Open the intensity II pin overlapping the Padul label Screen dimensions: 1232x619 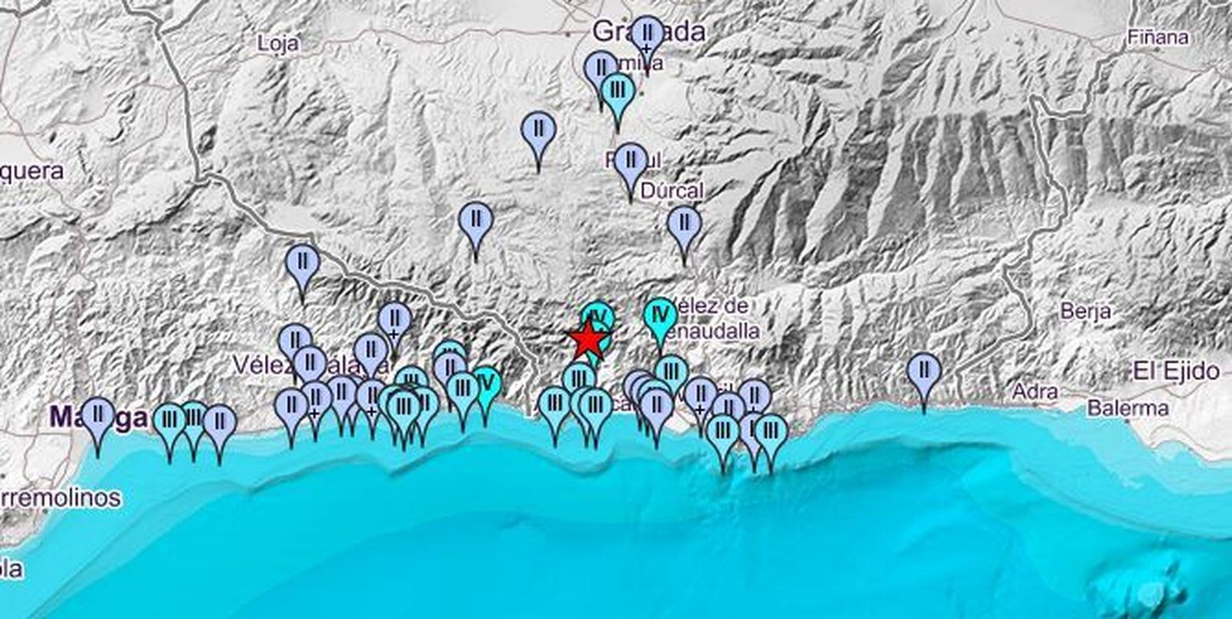tap(631, 165)
